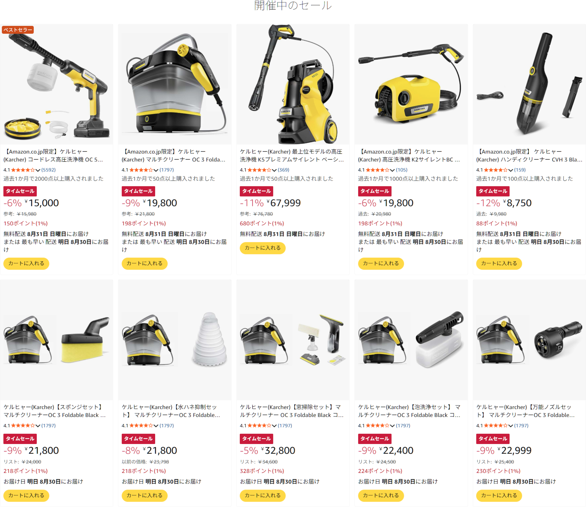Click the ベストセラー badge on the first product
This screenshot has height=507, width=586.
click(x=18, y=30)
